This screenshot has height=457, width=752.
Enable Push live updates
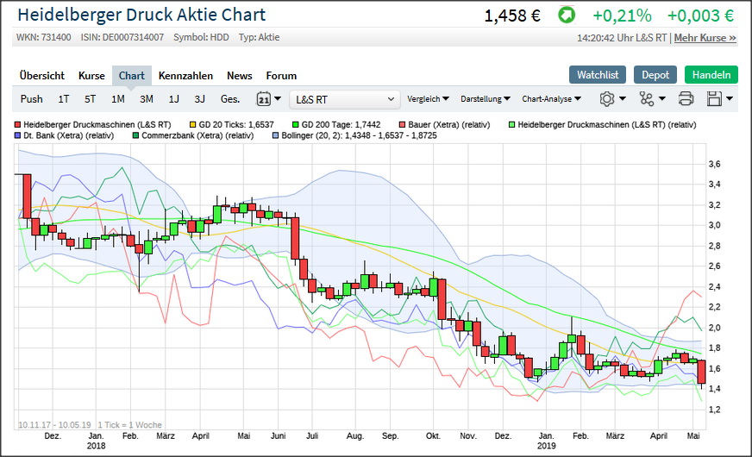tap(32, 99)
